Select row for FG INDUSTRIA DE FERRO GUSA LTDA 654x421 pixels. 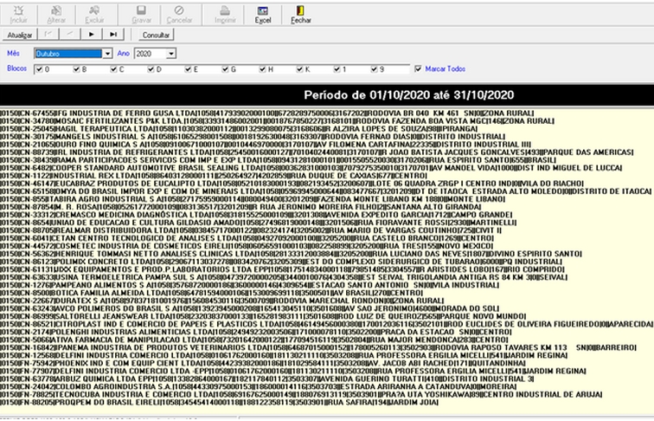tap(267, 113)
